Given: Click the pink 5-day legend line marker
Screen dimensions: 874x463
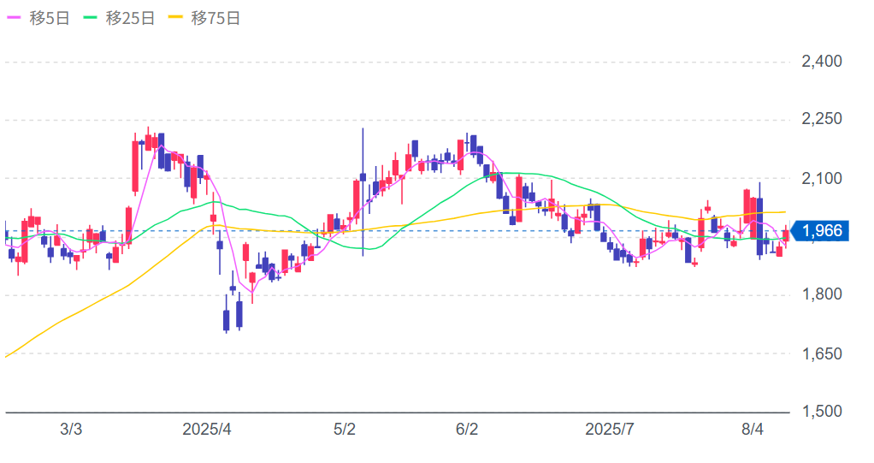Looking at the screenshot, I should click(14, 19).
